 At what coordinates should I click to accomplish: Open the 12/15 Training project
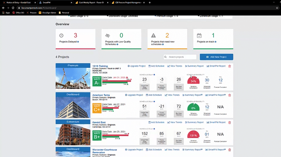coord(100,66)
